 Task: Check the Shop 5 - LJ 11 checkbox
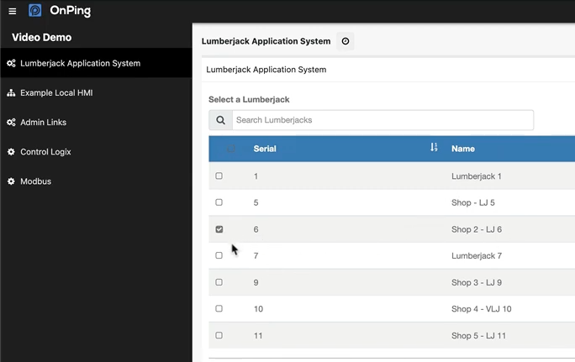219,335
